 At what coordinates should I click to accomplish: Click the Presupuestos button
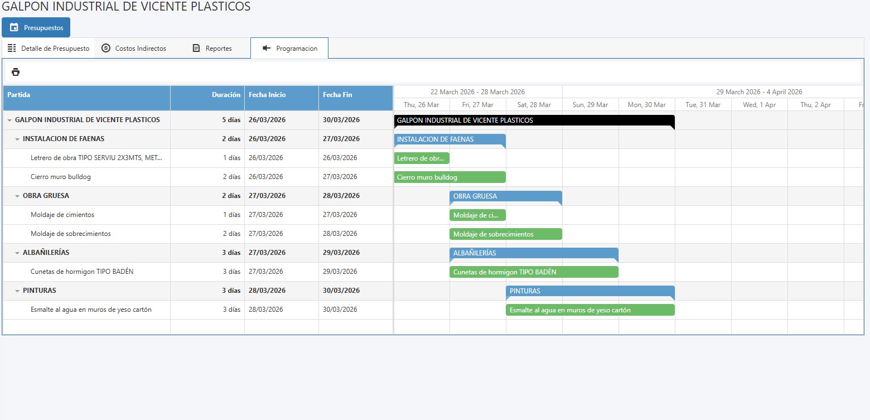point(36,27)
